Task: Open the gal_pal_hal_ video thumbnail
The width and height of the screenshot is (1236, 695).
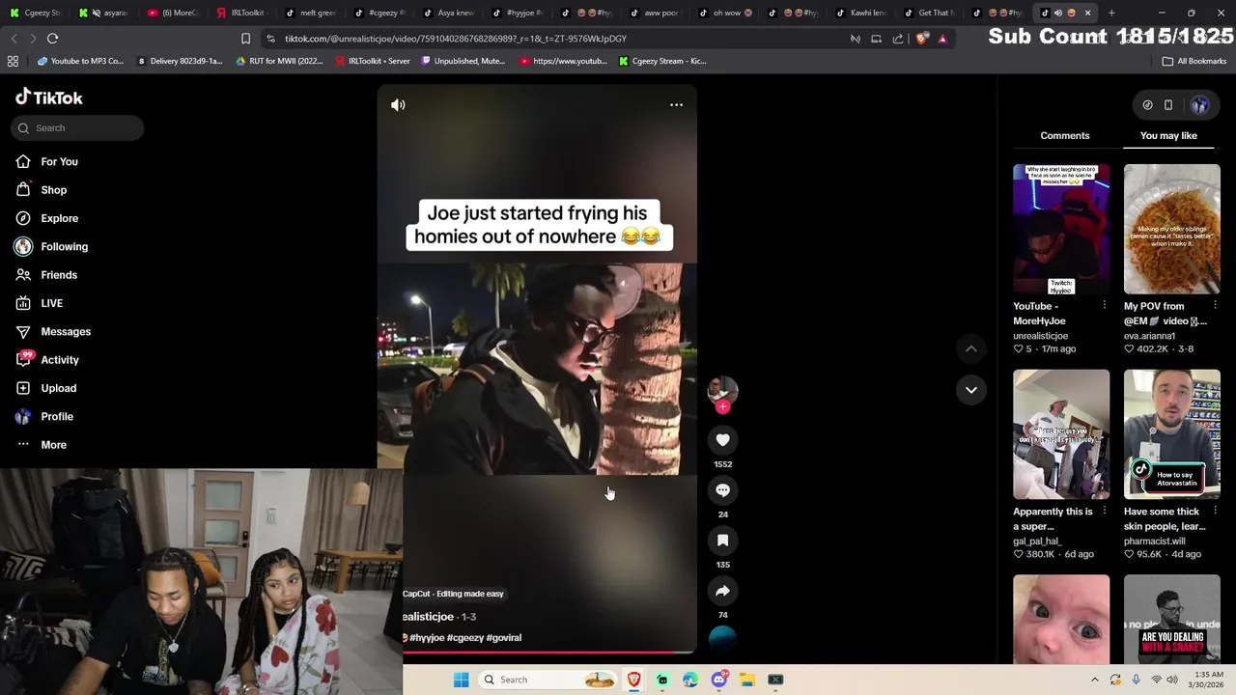Action: 1061,434
